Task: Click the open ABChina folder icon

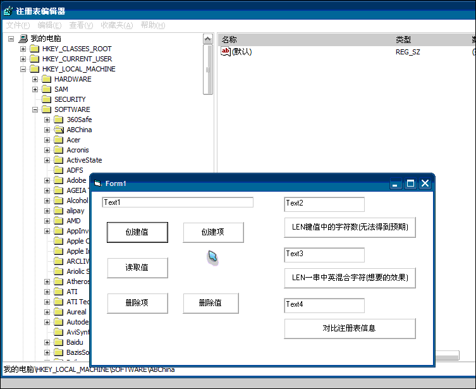Action: [x=59, y=130]
